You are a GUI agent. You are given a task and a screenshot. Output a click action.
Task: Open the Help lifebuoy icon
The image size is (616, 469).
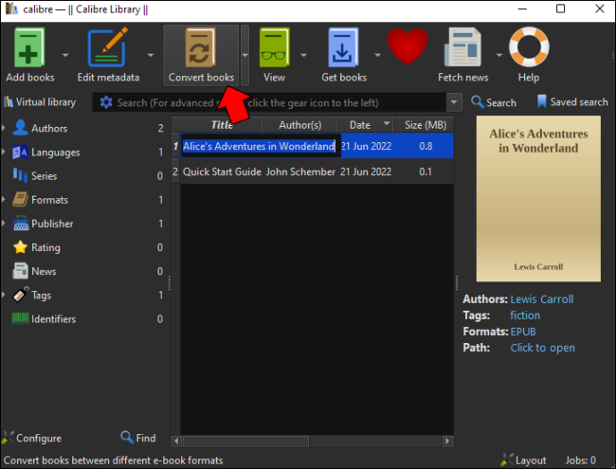click(529, 46)
